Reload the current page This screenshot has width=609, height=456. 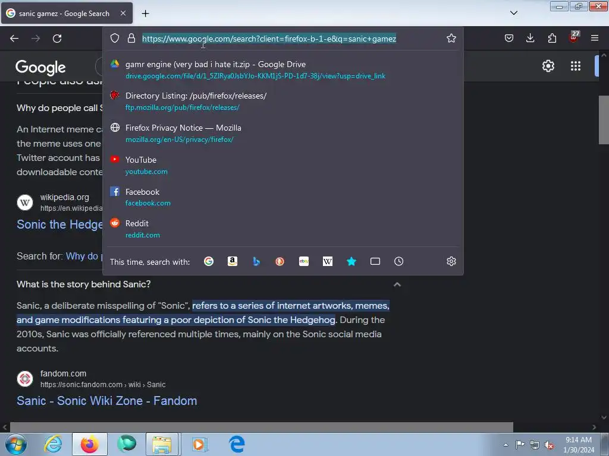coord(57,39)
